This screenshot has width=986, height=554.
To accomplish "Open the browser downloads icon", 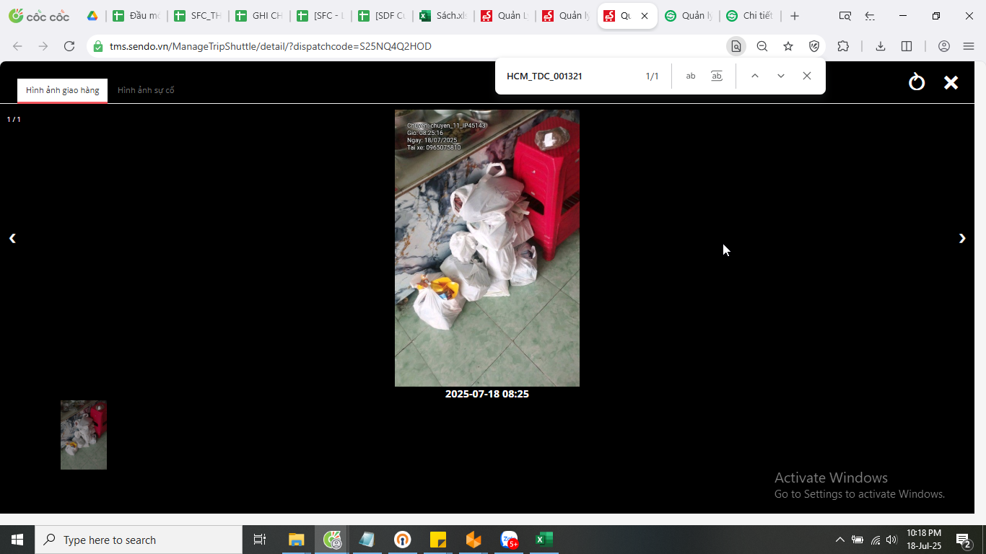I will click(x=881, y=46).
